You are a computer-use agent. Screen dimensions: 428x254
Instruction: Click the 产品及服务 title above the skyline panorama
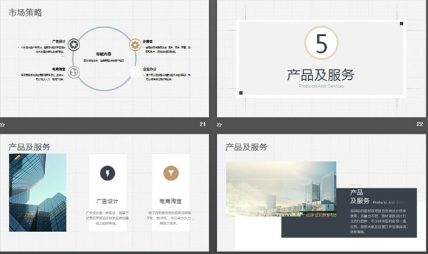[x=246, y=147]
